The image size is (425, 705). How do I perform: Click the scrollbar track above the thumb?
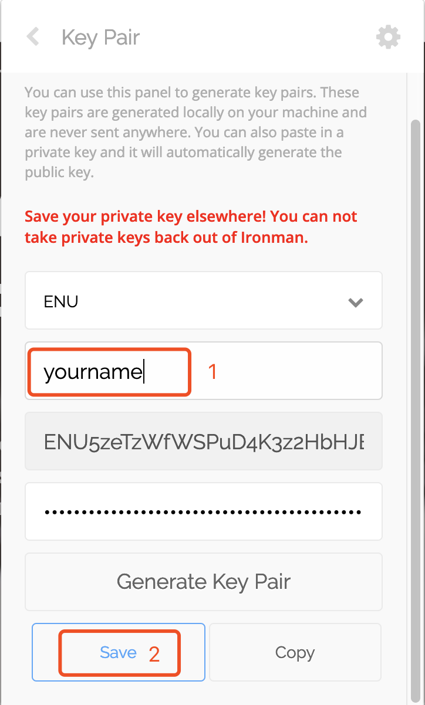pyautogui.click(x=416, y=96)
